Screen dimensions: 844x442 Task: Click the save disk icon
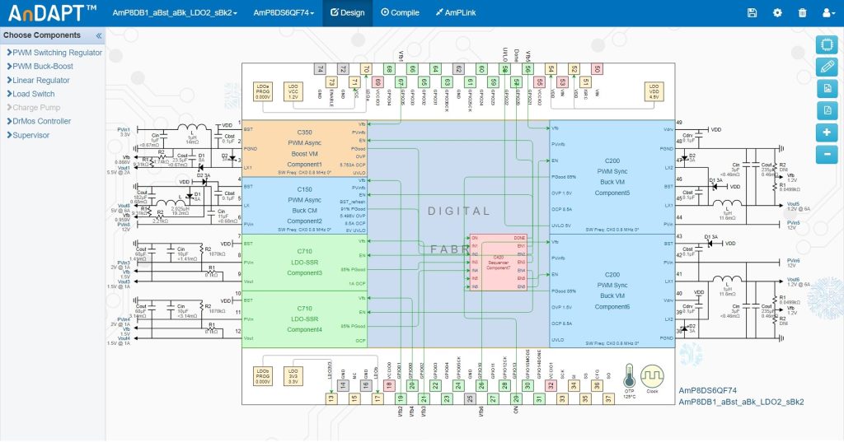tap(752, 13)
